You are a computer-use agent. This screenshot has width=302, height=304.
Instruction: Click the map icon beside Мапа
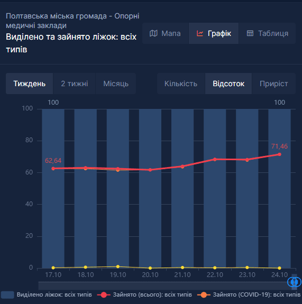(x=153, y=33)
